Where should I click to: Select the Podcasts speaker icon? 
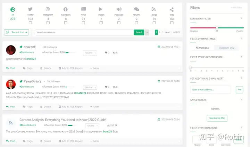pyautogui.click(x=119, y=9)
